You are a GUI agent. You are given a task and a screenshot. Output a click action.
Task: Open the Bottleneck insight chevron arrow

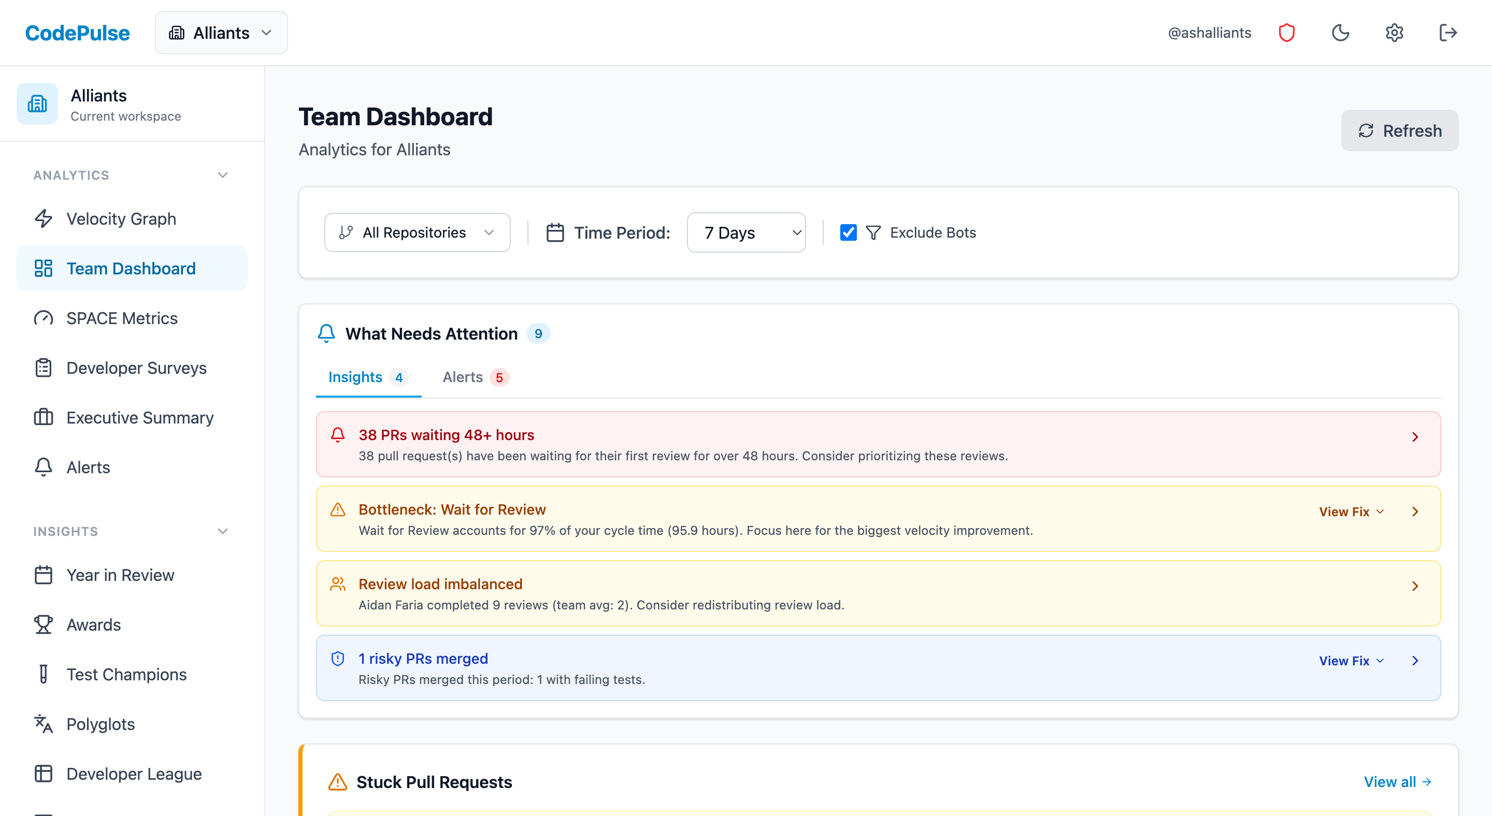[x=1415, y=512]
